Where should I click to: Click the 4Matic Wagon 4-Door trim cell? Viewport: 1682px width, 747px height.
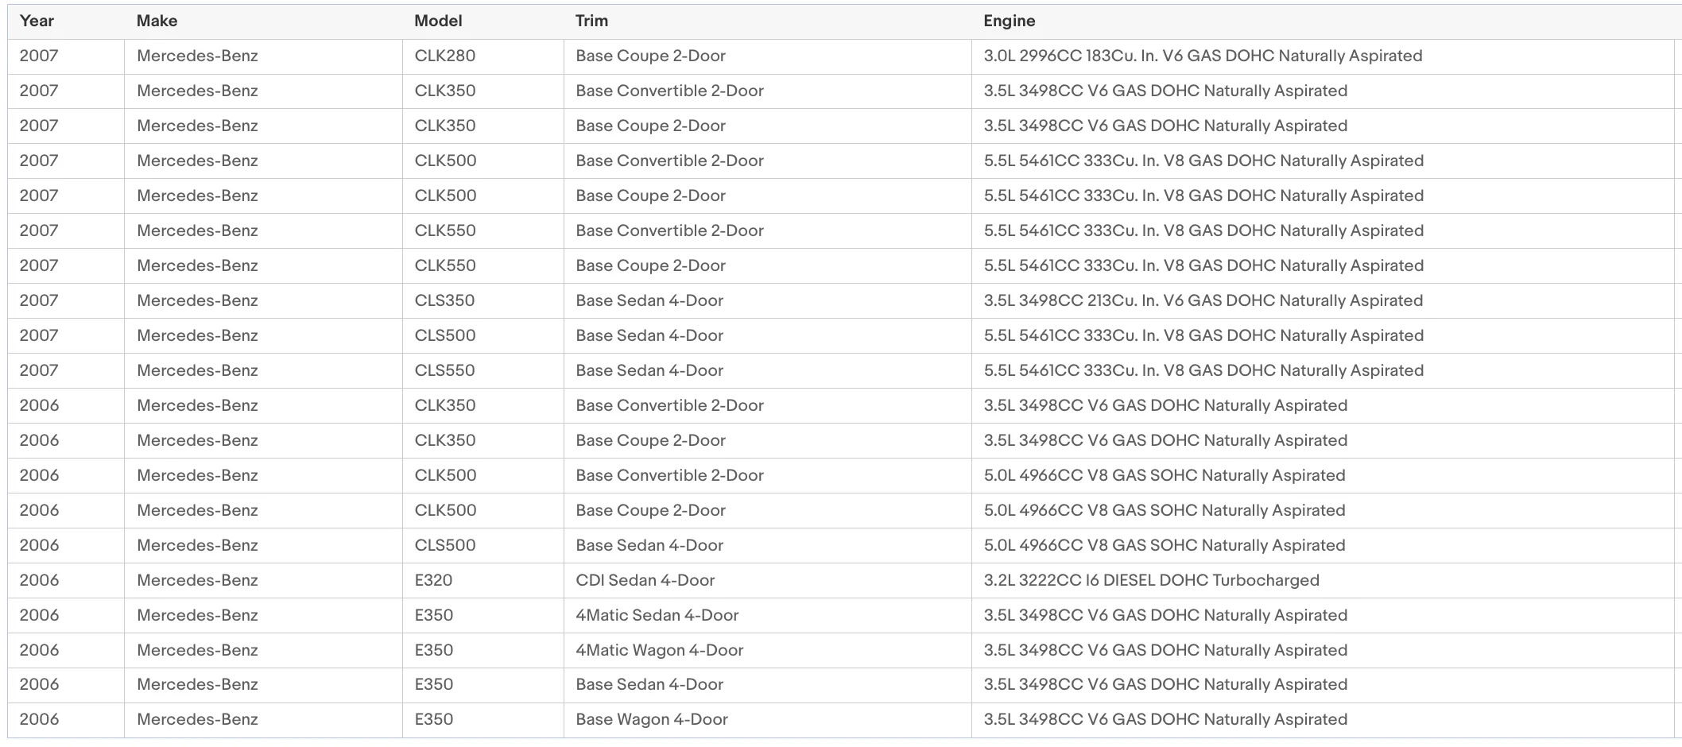[x=767, y=651]
